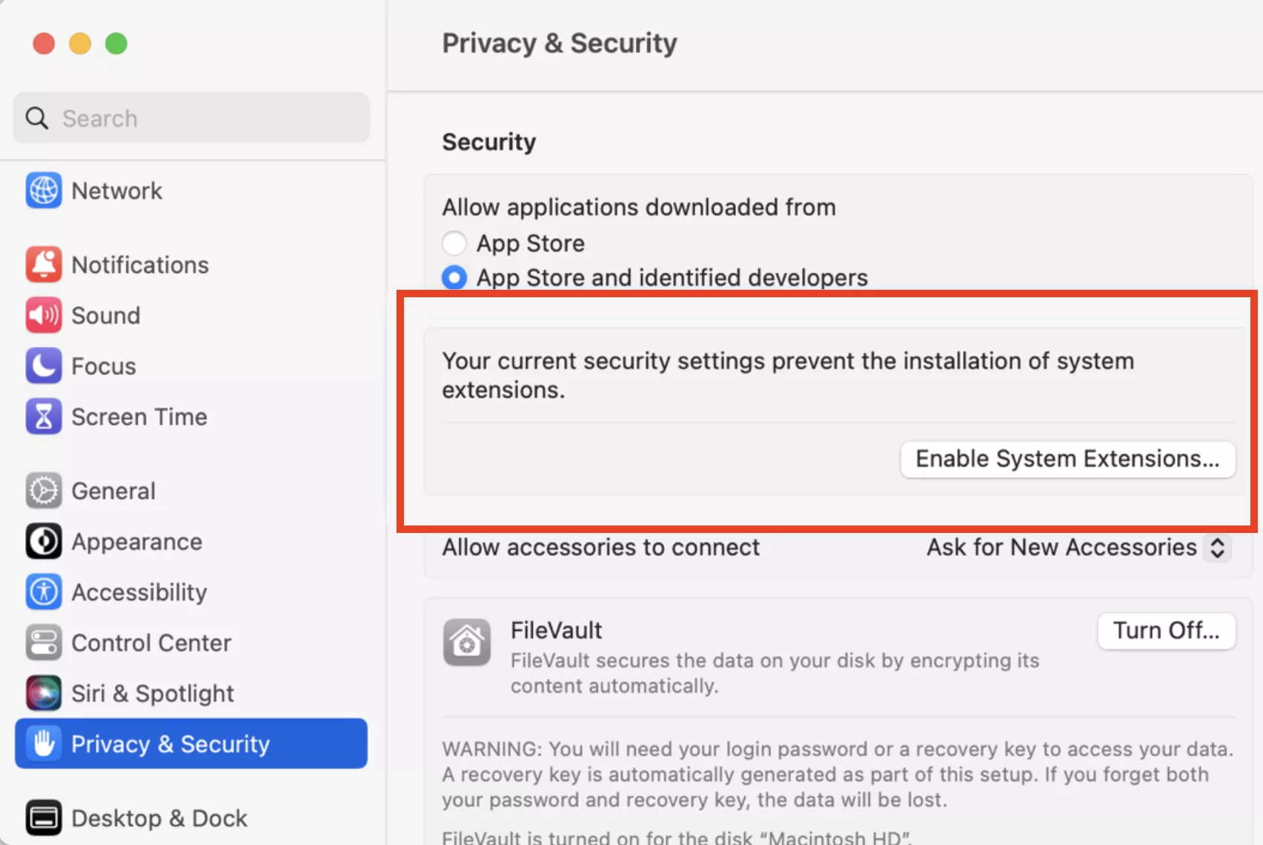Image resolution: width=1263 pixels, height=845 pixels.
Task: Click the green full-screen window button
Action: [116, 44]
